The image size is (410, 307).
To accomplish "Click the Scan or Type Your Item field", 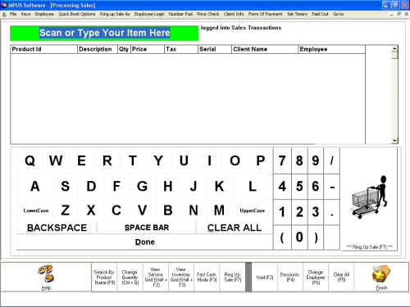I will 104,33.
